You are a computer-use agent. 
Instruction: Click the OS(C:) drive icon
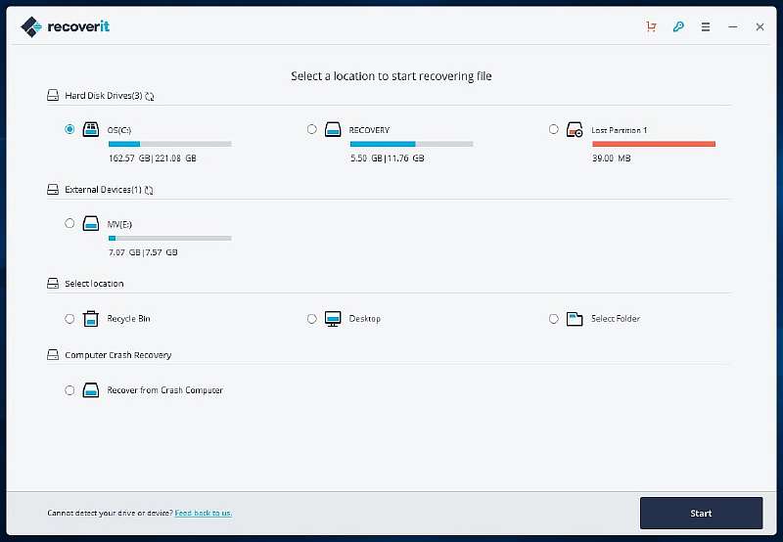pyautogui.click(x=91, y=129)
